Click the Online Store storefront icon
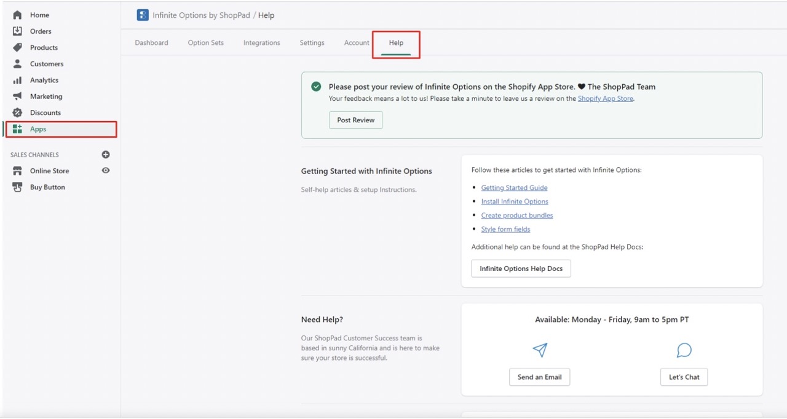This screenshot has width=787, height=419. coord(17,171)
